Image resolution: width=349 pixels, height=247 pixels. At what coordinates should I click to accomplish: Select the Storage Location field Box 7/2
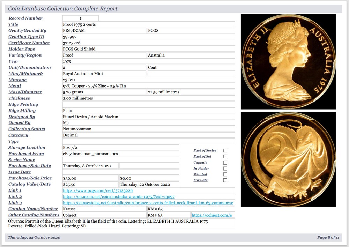pos(121,147)
